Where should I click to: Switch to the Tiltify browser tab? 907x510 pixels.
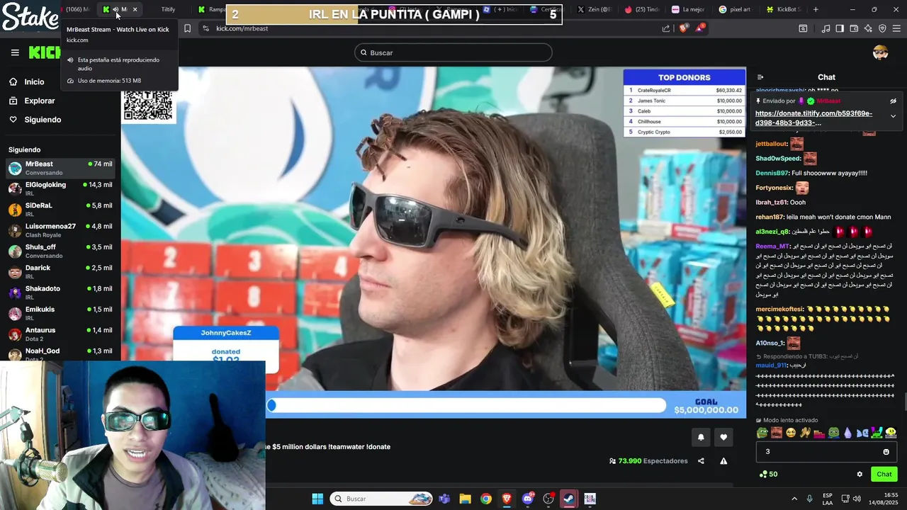click(168, 9)
